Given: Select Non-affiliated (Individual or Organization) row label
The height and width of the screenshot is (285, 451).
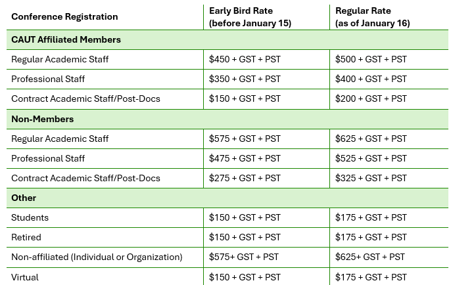Looking at the screenshot, I should tap(97, 257).
